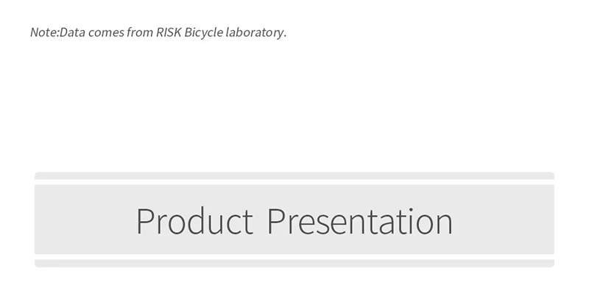The width and height of the screenshot is (589, 308).
Task: Click the word comes in the note
Action: click(106, 34)
